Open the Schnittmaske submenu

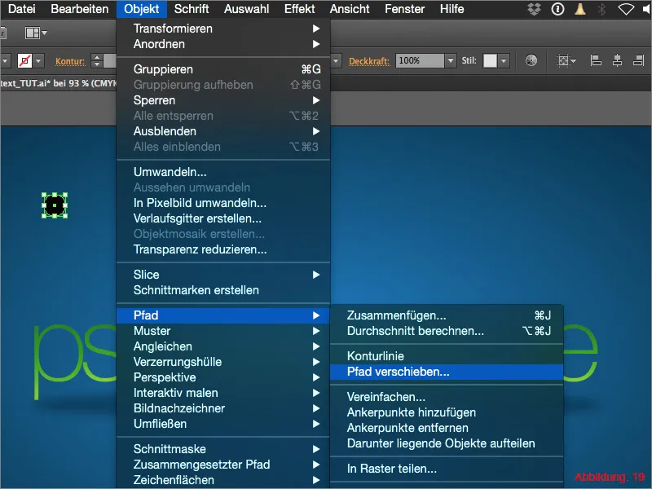[223, 449]
